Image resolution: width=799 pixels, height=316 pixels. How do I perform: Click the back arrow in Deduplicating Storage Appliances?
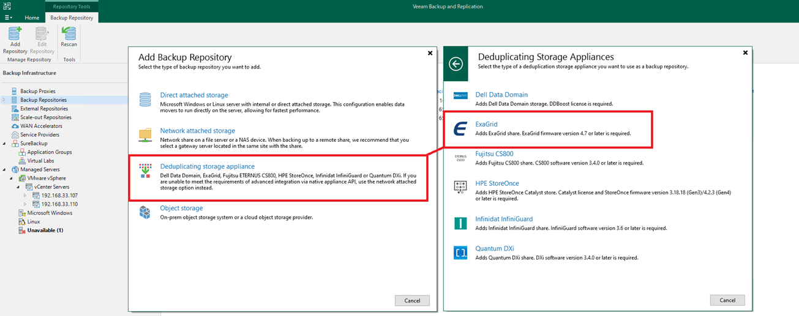(x=456, y=64)
